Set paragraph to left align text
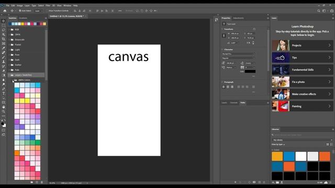The height and width of the screenshot is (188, 335). [x=224, y=87]
